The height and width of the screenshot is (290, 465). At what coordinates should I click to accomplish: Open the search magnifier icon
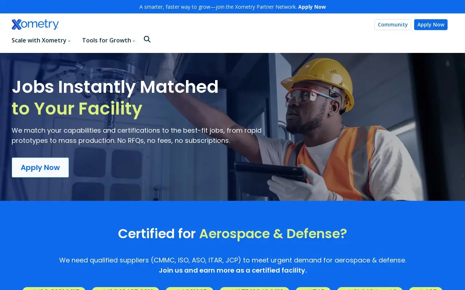(x=147, y=39)
